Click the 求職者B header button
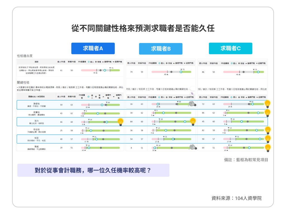This screenshot has width=286, height=214. coord(161,49)
